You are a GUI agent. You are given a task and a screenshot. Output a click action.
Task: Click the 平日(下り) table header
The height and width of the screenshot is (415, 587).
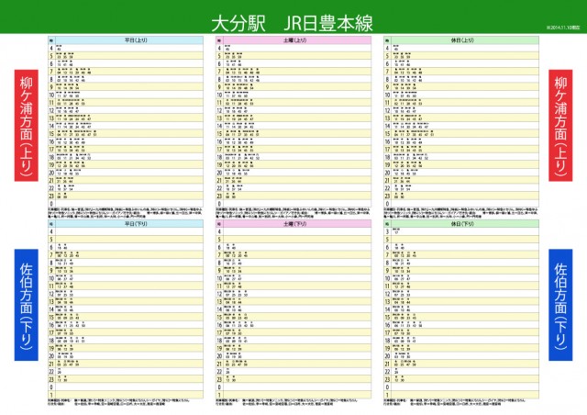pos(129,224)
